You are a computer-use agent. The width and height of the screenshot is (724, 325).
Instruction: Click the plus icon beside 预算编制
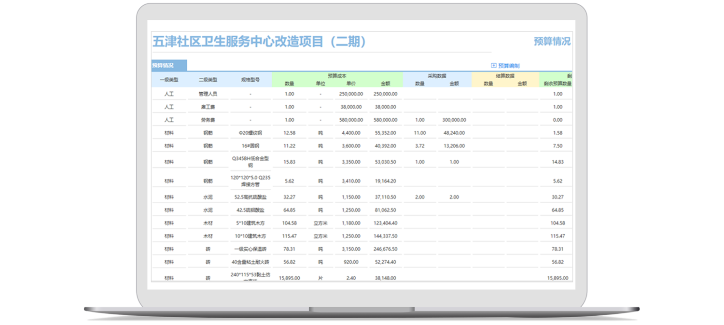pos(493,66)
